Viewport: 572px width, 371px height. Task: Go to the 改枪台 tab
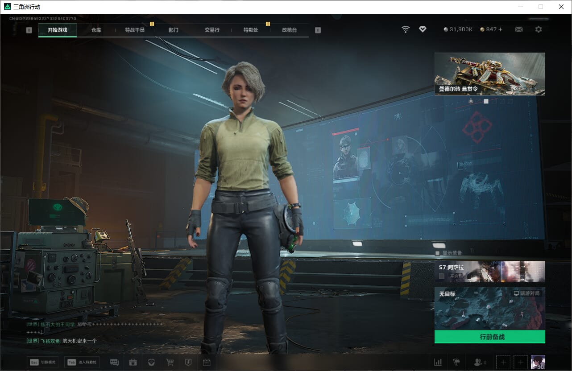289,30
